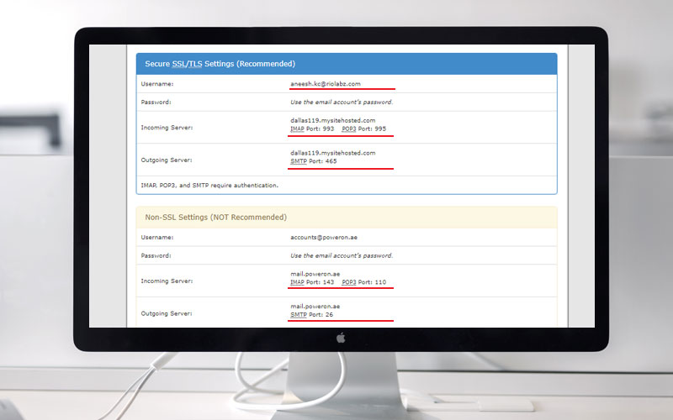Viewport: 673px width, 420px height.
Task: Click the dallas119.mysitehosted.com outgoing server address
Action: (x=332, y=153)
